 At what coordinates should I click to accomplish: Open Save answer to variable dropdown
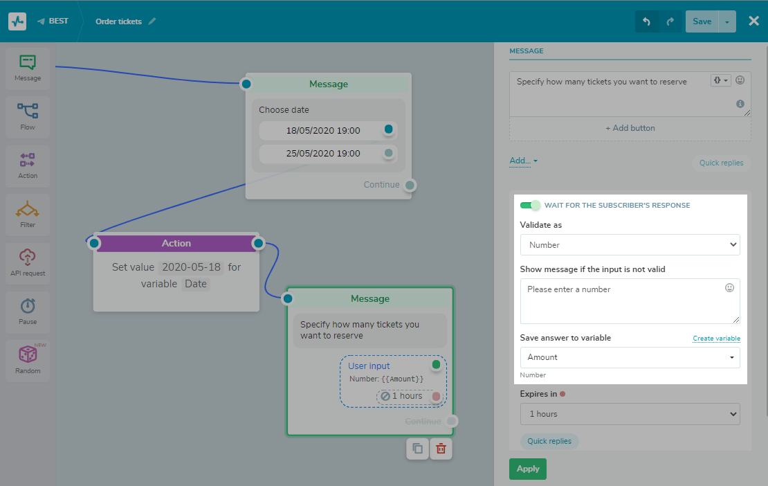coord(630,357)
